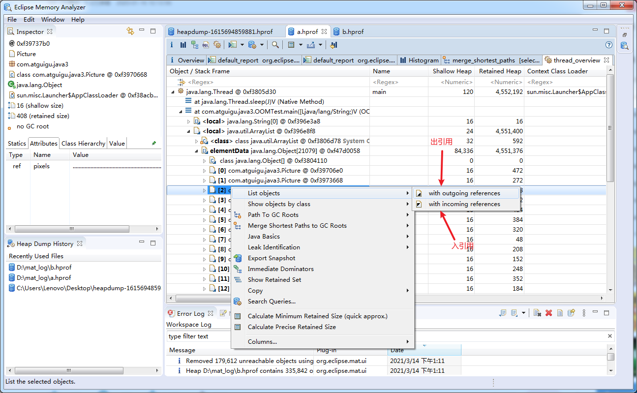Open the Error Log view menu dots
The height and width of the screenshot is (393, 637).
tap(584, 313)
